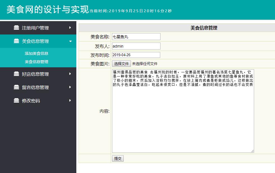Expand the 注册用户管理 arrow
Screen dimensions: 275x173
tap(70, 28)
